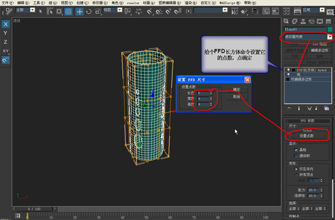Switch to the Motion command panel tab
The width and height of the screenshot is (335, 220).
(312, 22)
